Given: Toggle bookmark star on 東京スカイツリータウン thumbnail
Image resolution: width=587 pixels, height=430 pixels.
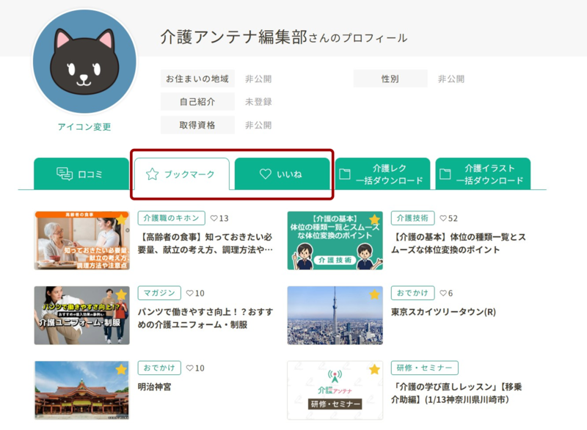Looking at the screenshot, I should [x=374, y=294].
